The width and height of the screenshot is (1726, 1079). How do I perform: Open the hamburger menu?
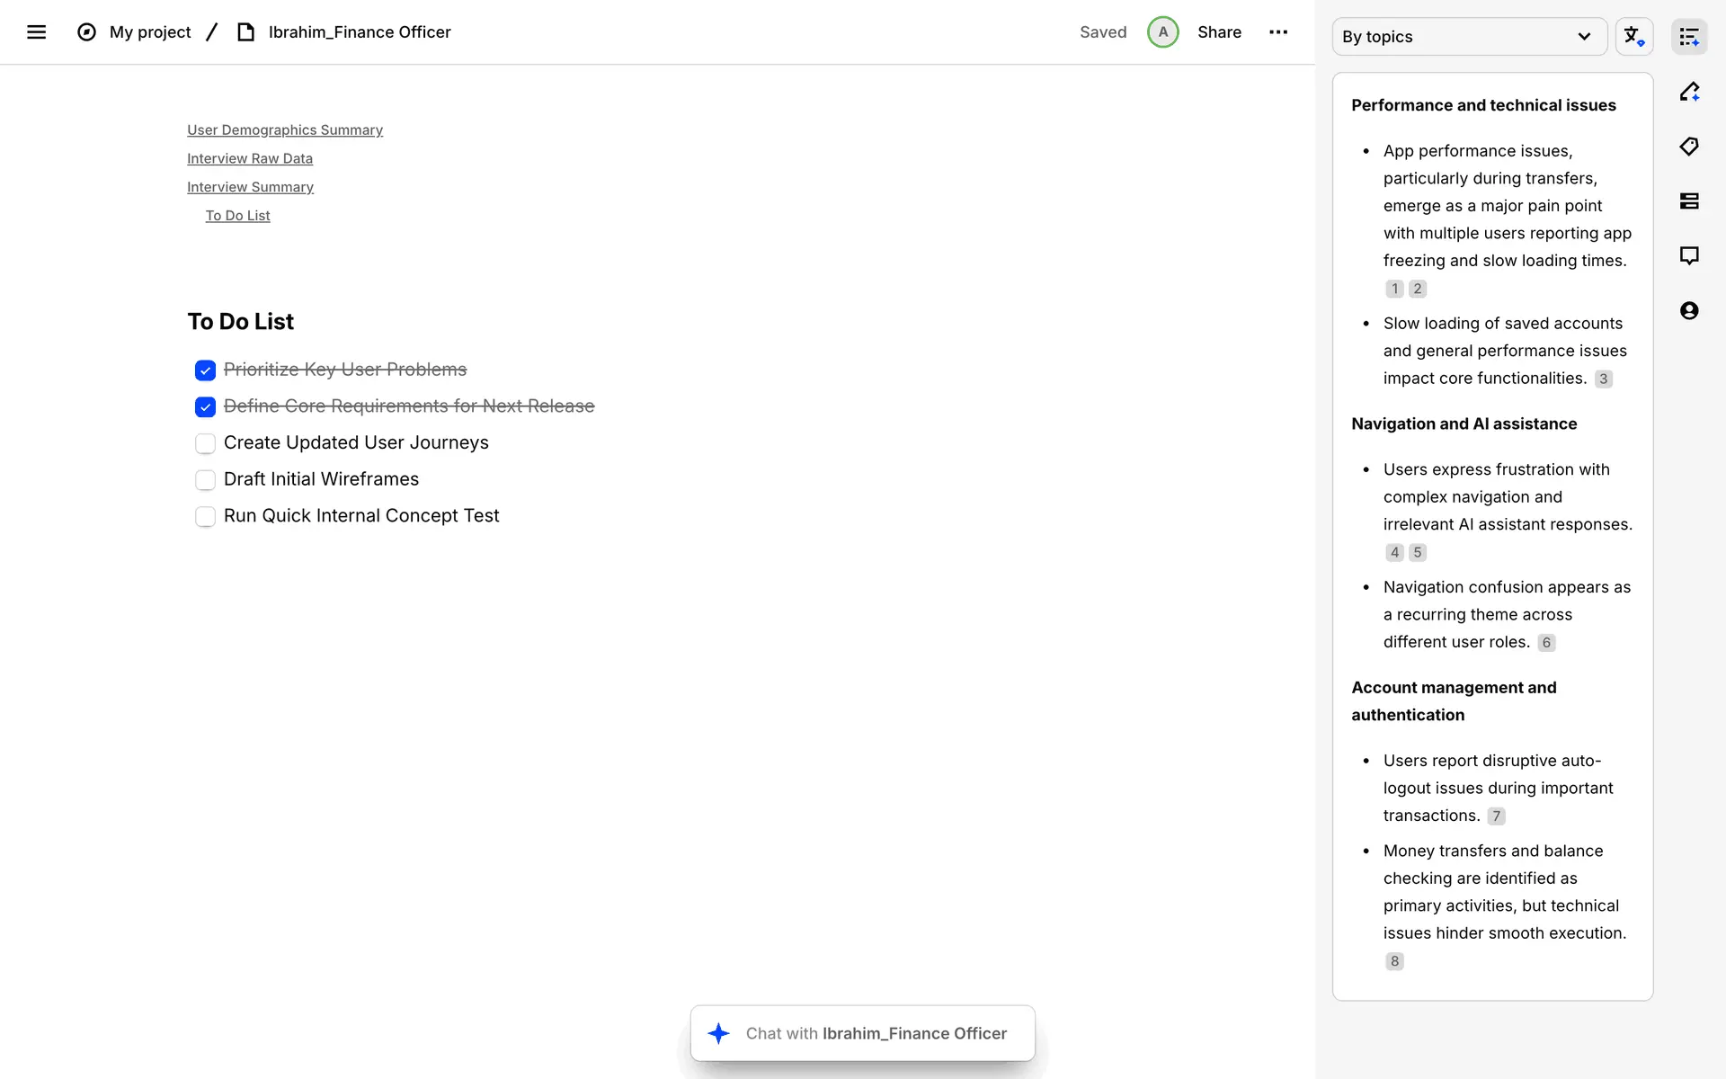36,32
